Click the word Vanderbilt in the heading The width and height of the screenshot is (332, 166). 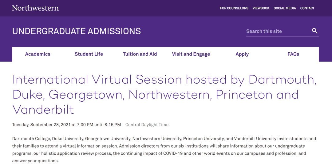(43, 109)
